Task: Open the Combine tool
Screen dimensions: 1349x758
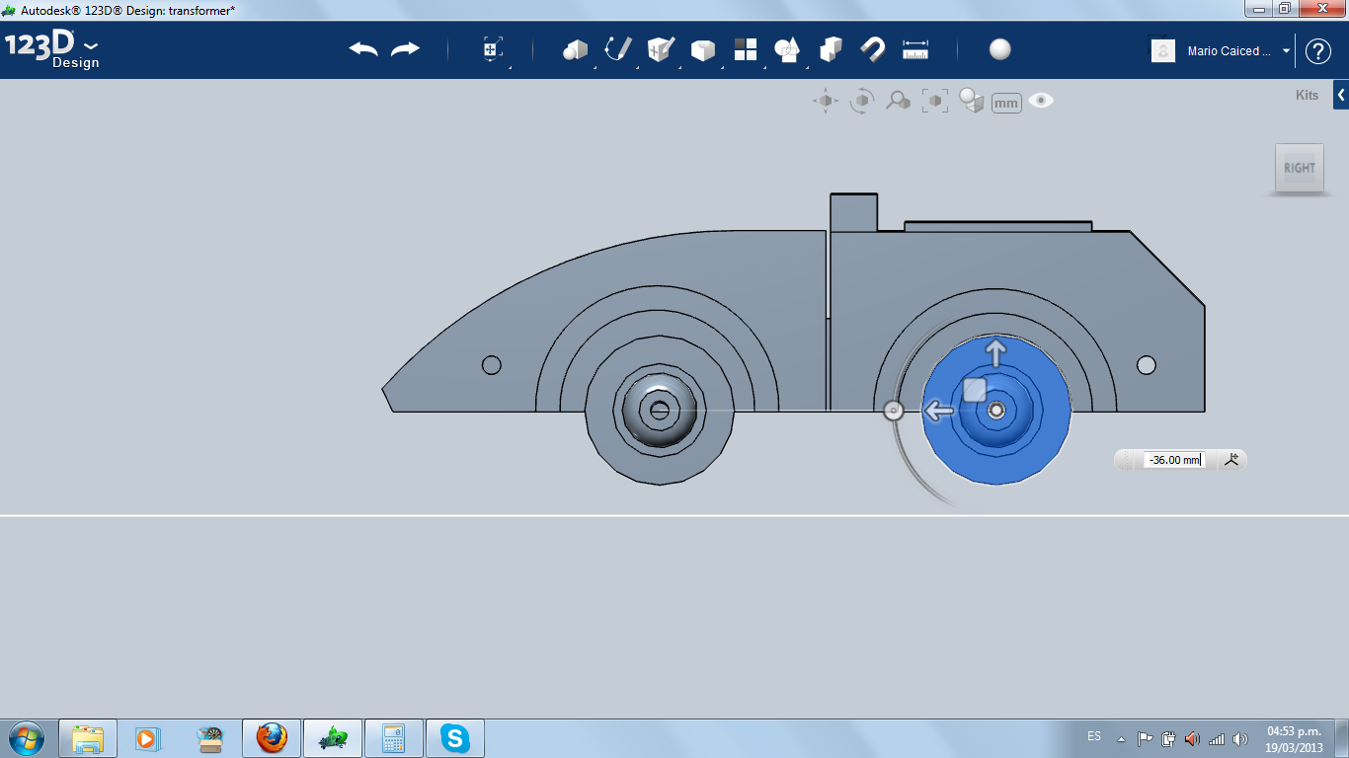Action: pyautogui.click(x=832, y=49)
